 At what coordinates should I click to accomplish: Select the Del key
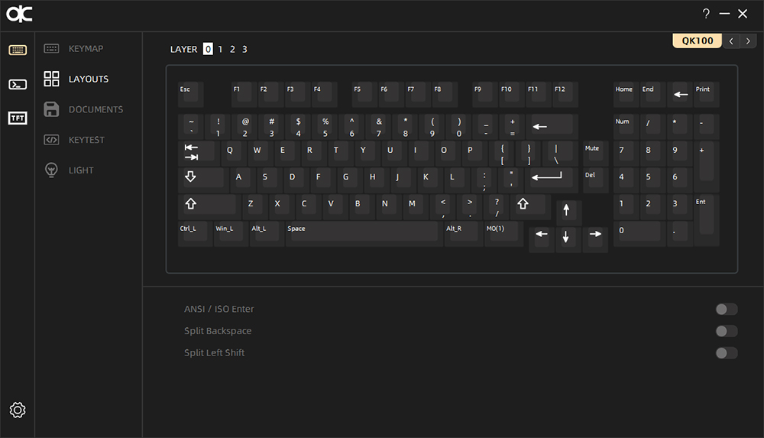tap(595, 179)
